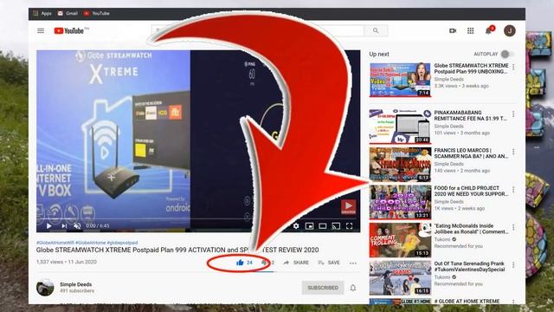Click the channel watermark subscribe icon in player

point(348,206)
